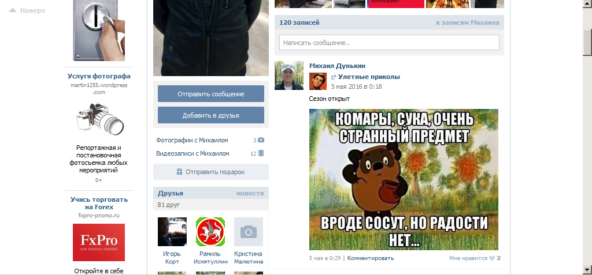This screenshot has width=592, height=275.
Task: Click Отправить подарок button
Action: click(210, 172)
